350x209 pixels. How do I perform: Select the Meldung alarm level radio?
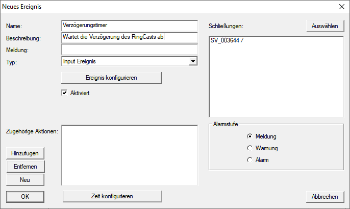[x=249, y=136]
